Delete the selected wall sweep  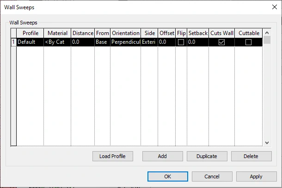251,156
